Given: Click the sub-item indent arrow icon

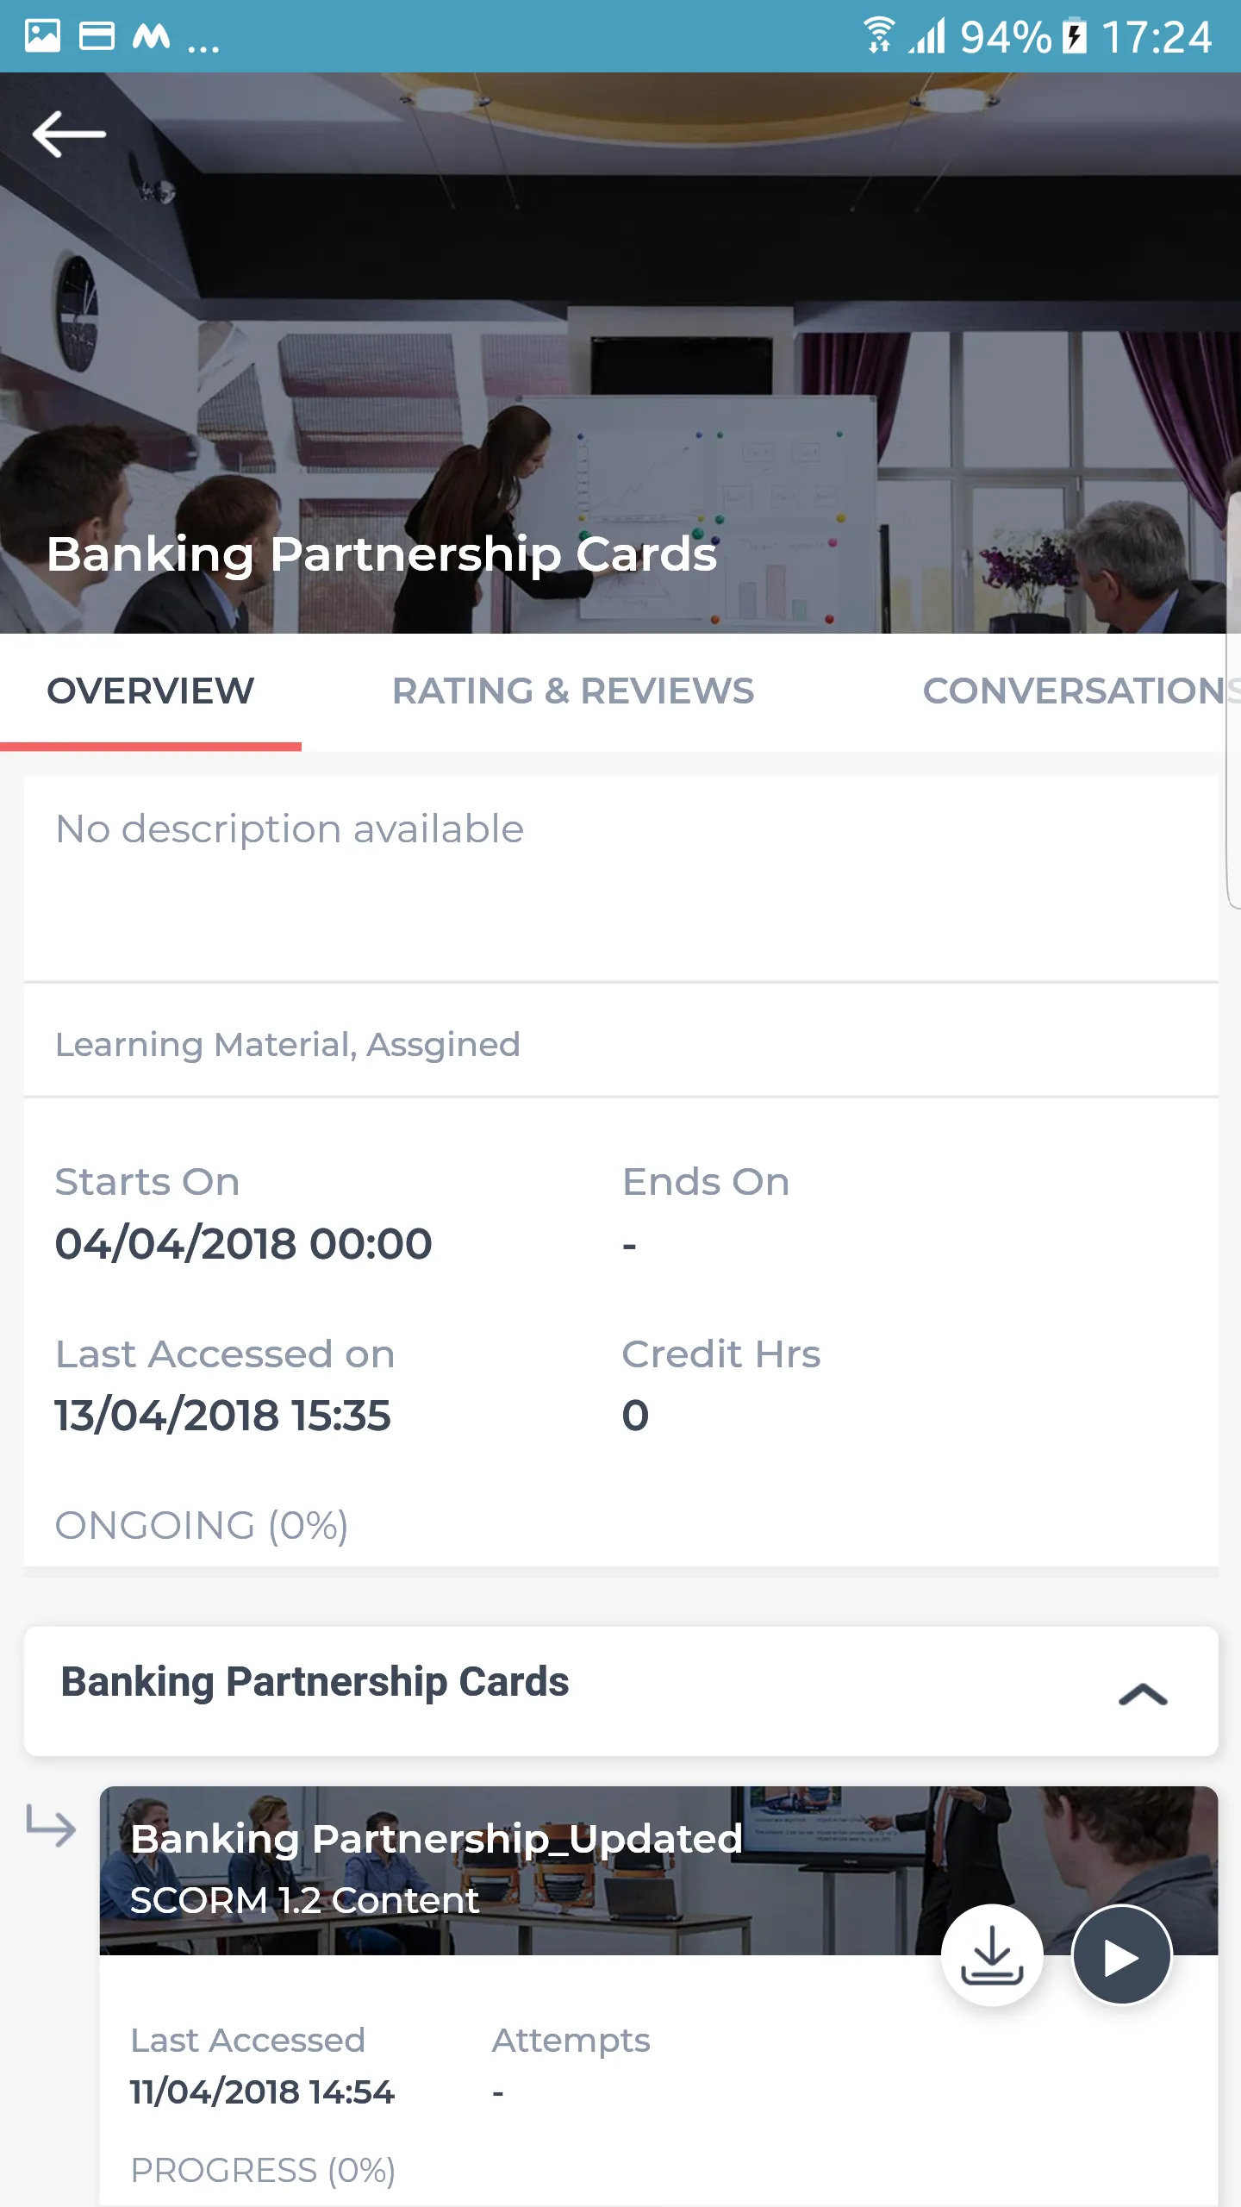Looking at the screenshot, I should coord(51,1825).
